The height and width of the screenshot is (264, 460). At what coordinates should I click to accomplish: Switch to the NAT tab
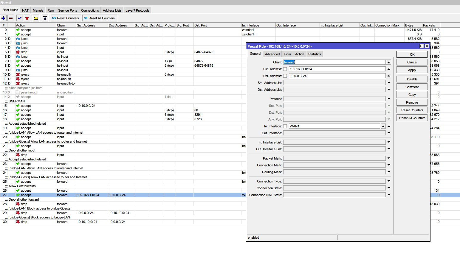[x=25, y=10]
